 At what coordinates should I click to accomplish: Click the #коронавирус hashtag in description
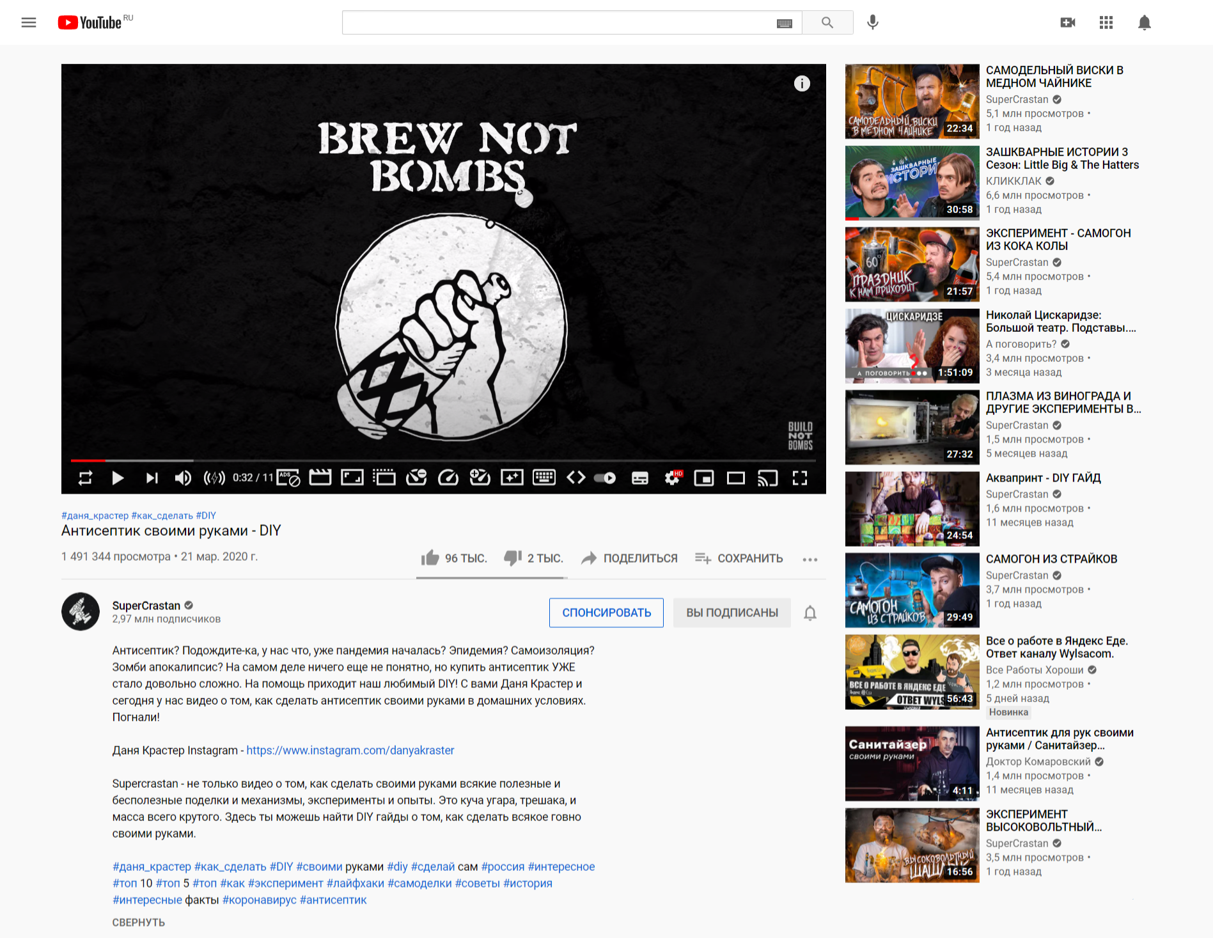click(x=260, y=900)
